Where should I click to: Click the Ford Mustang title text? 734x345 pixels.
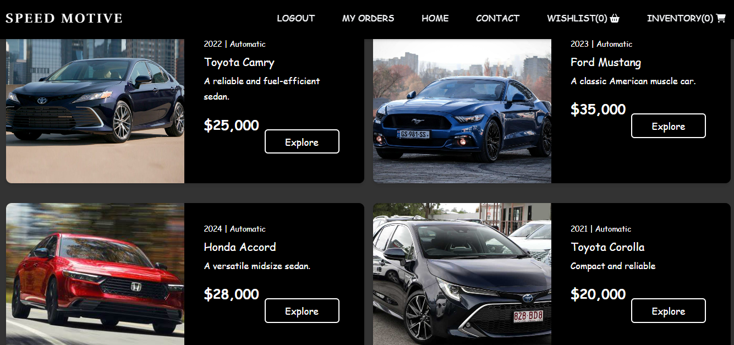[606, 62]
